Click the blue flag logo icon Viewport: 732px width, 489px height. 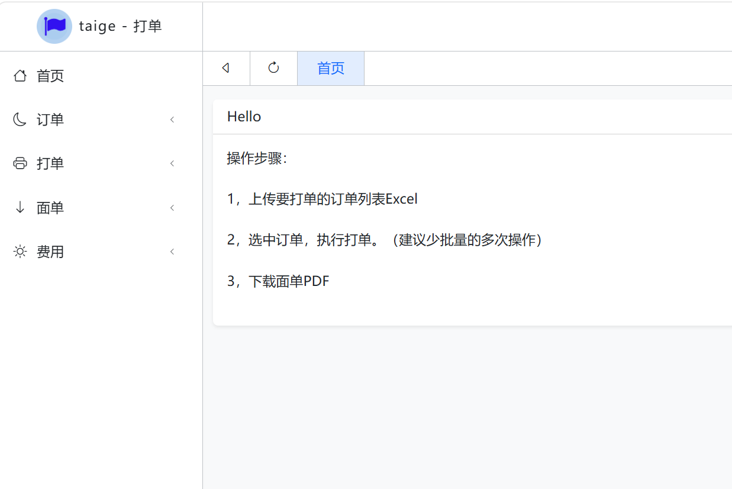coord(54,26)
